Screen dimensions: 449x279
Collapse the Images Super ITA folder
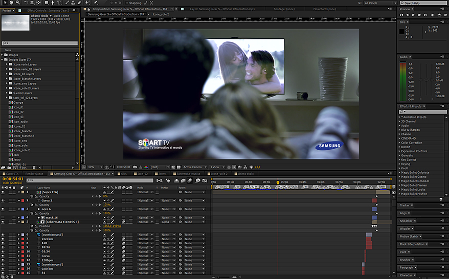[2, 59]
